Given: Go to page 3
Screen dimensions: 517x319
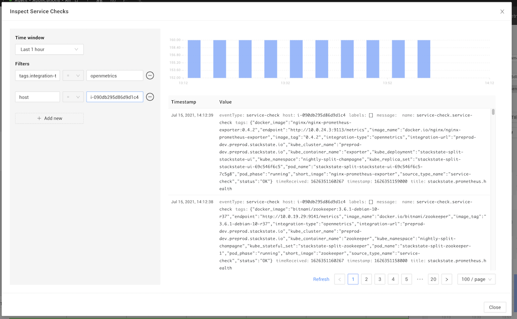Looking at the screenshot, I should tap(380, 279).
